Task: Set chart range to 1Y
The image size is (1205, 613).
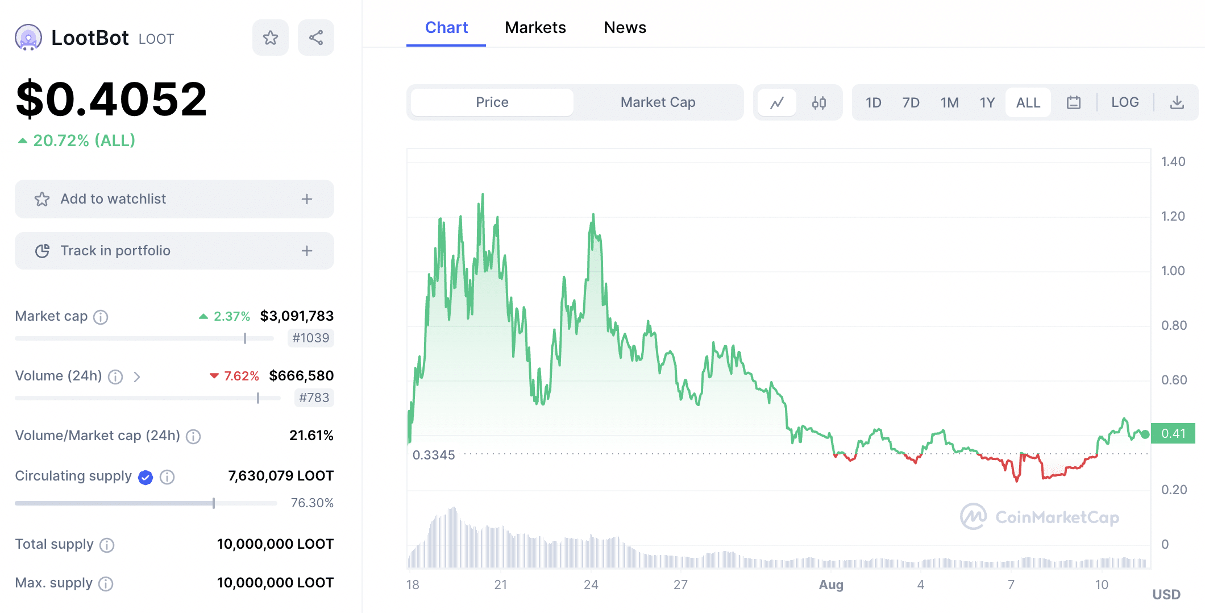Action: [x=987, y=102]
